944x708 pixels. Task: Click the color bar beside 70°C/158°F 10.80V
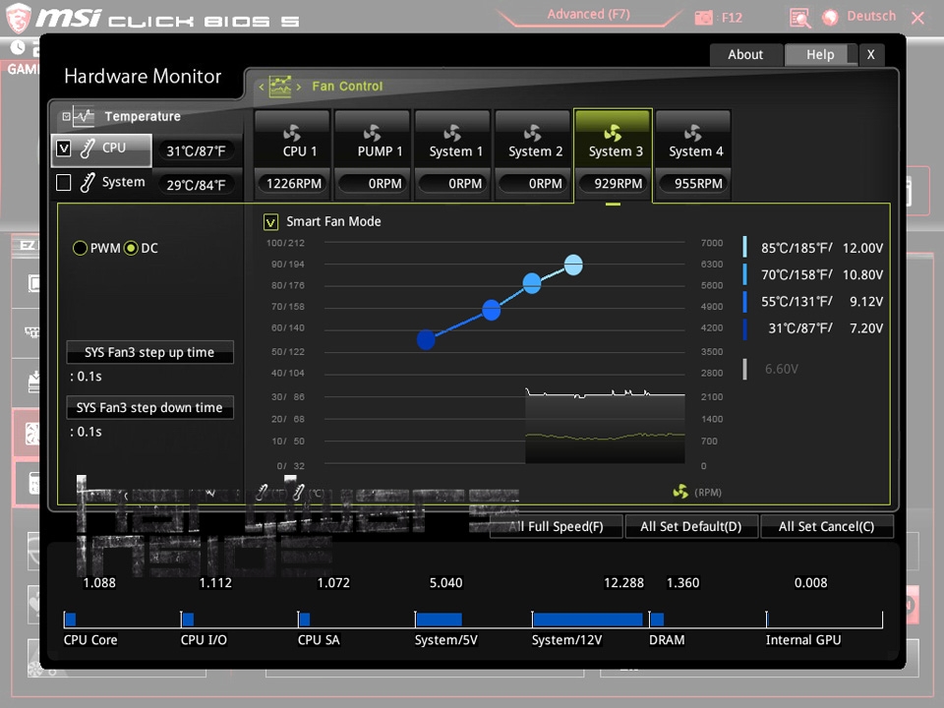[x=745, y=274]
